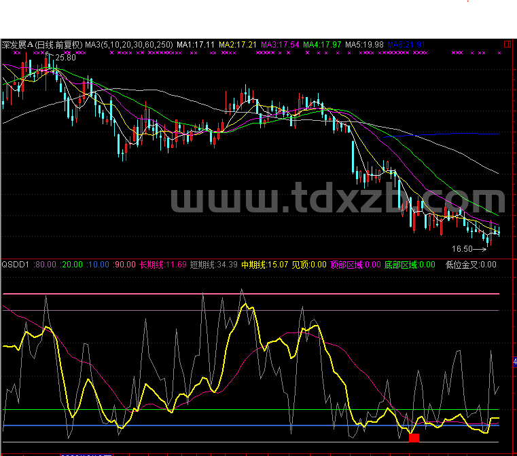The width and height of the screenshot is (517, 456).
Task: Click the blue MA6:21.91 label
Action: [406, 45]
